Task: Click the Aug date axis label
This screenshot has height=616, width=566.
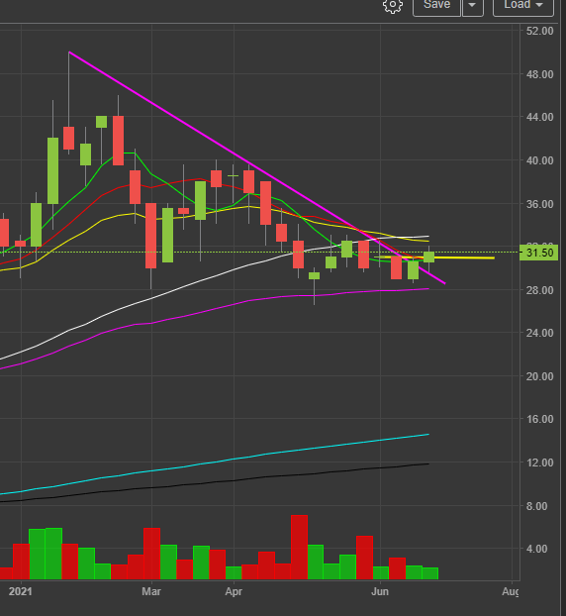Action: click(x=511, y=591)
